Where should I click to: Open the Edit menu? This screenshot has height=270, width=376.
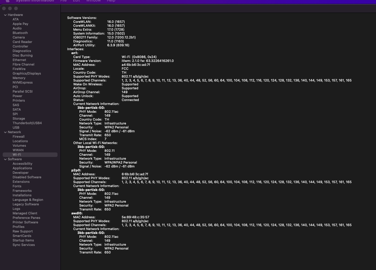[x=76, y=1]
